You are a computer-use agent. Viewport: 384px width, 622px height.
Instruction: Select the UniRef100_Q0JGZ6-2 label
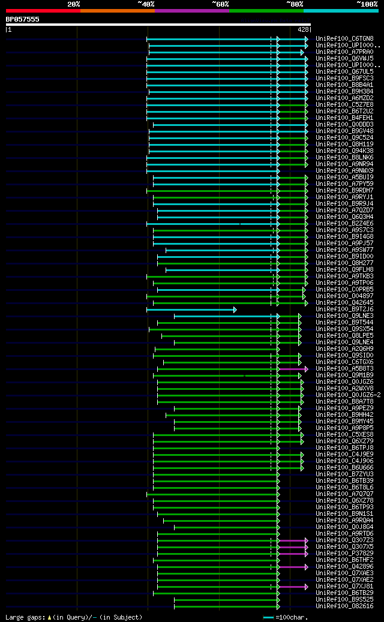coord(348,395)
